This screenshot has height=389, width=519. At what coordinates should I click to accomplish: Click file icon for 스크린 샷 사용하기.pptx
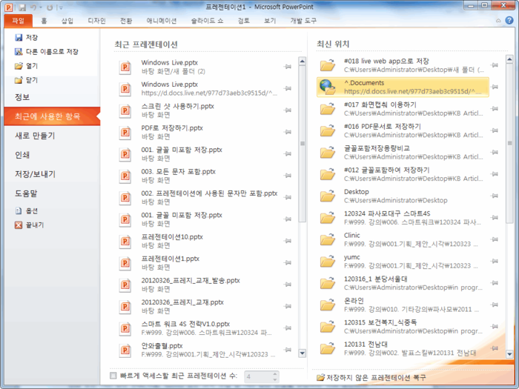(x=125, y=110)
